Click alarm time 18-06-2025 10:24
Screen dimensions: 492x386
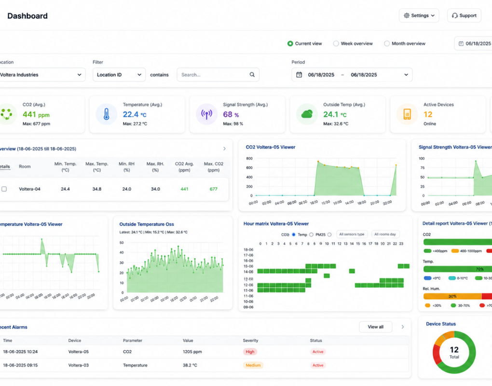coord(20,352)
